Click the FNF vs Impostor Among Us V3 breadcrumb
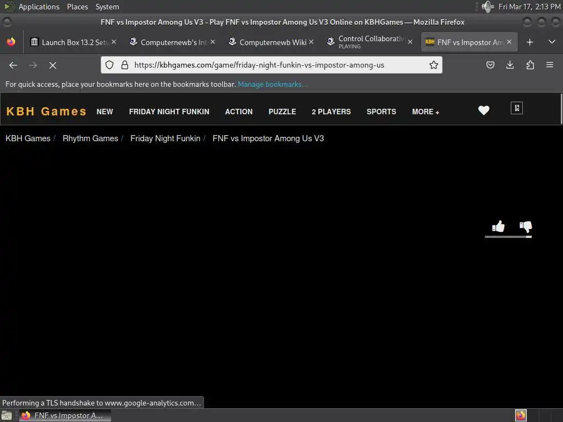The height and width of the screenshot is (422, 563). [268, 138]
